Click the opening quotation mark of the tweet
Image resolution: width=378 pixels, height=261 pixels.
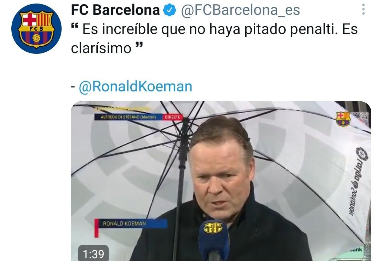(75, 25)
